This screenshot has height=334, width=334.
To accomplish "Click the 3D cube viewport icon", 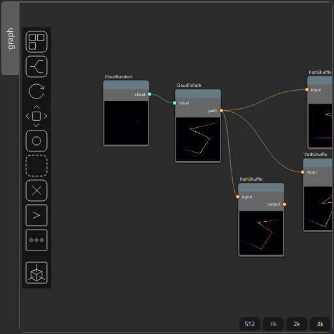I will [x=37, y=273].
